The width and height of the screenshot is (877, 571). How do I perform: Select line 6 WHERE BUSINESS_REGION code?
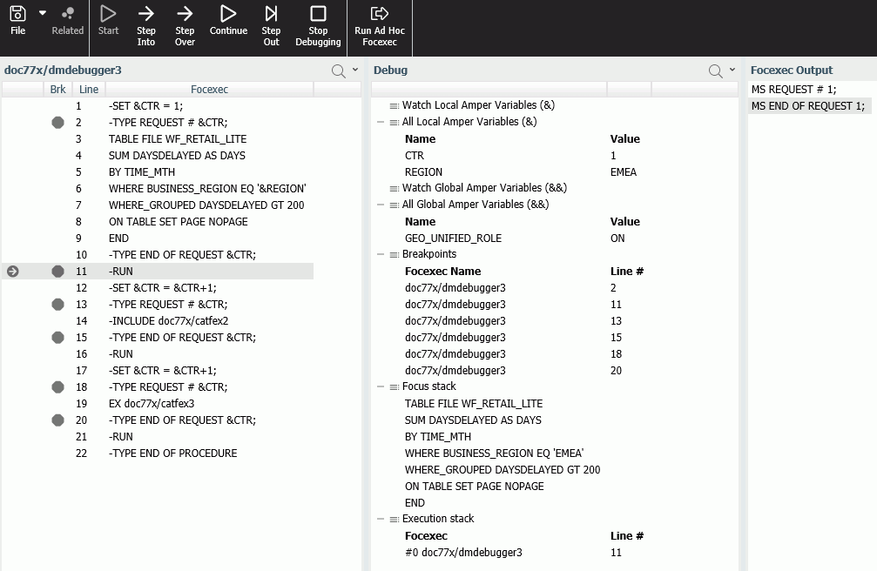tap(207, 189)
